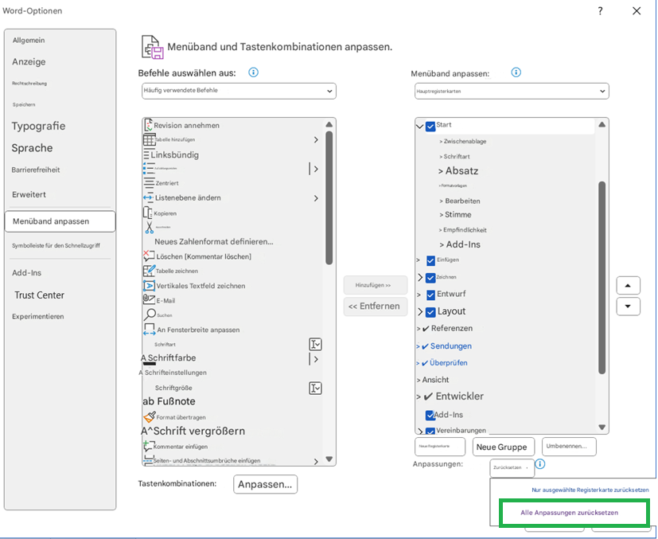
Task: Click the << Entfernen button
Action: [376, 307]
